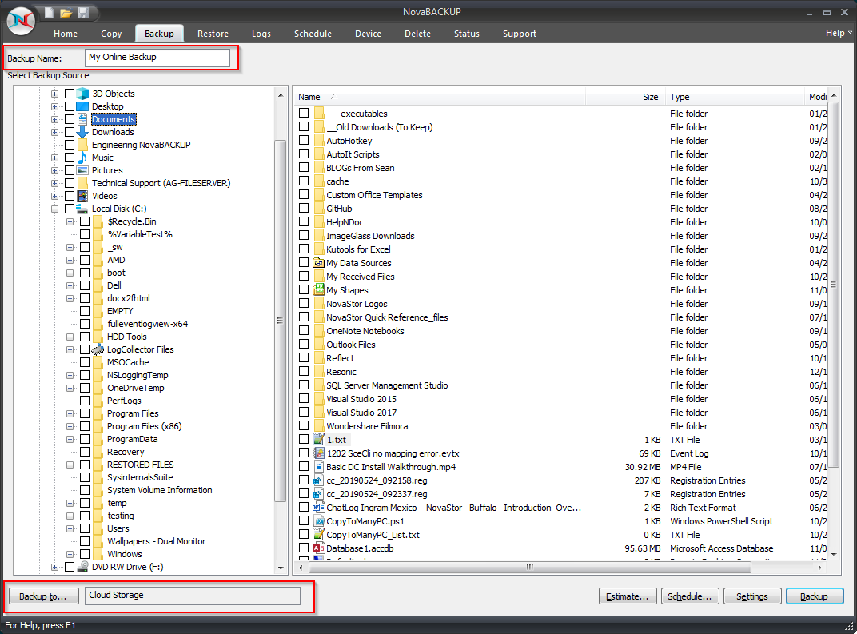Expand the 3D Objects tree node
This screenshot has height=634, width=857.
tap(54, 94)
